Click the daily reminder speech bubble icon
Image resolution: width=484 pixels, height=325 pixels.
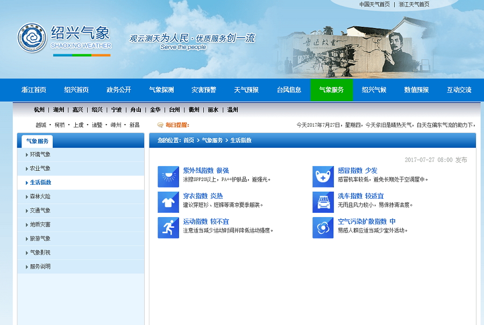(x=160, y=125)
